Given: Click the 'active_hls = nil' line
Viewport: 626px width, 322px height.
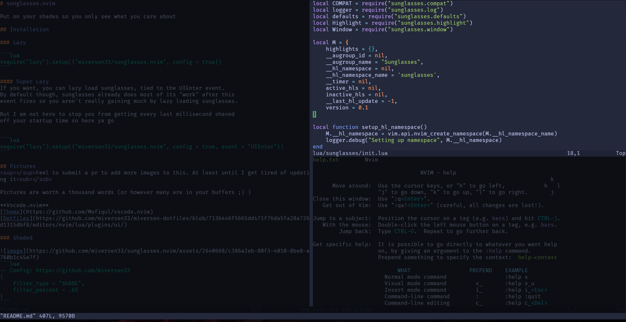Looking at the screenshot, I should 354,88.
